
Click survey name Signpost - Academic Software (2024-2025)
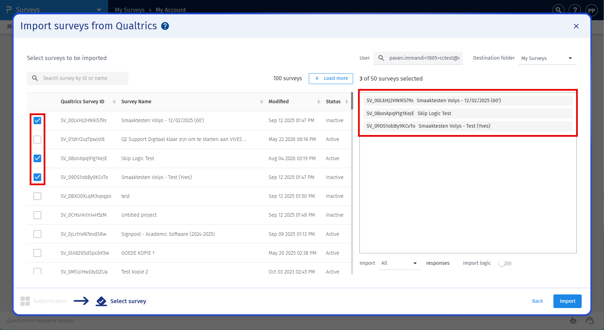point(168,234)
